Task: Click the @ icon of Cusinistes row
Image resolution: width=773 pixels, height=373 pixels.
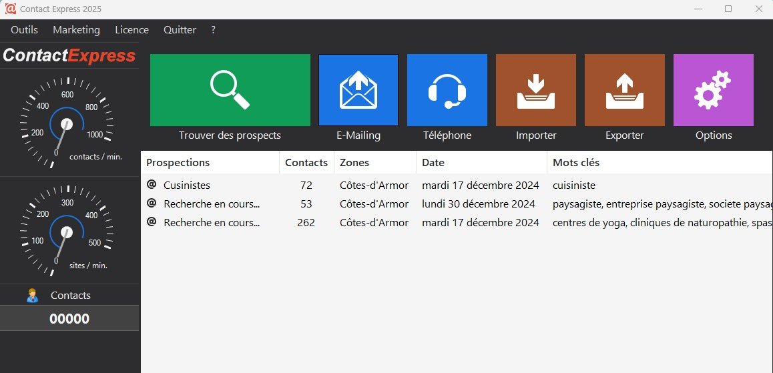Action: 152,184
